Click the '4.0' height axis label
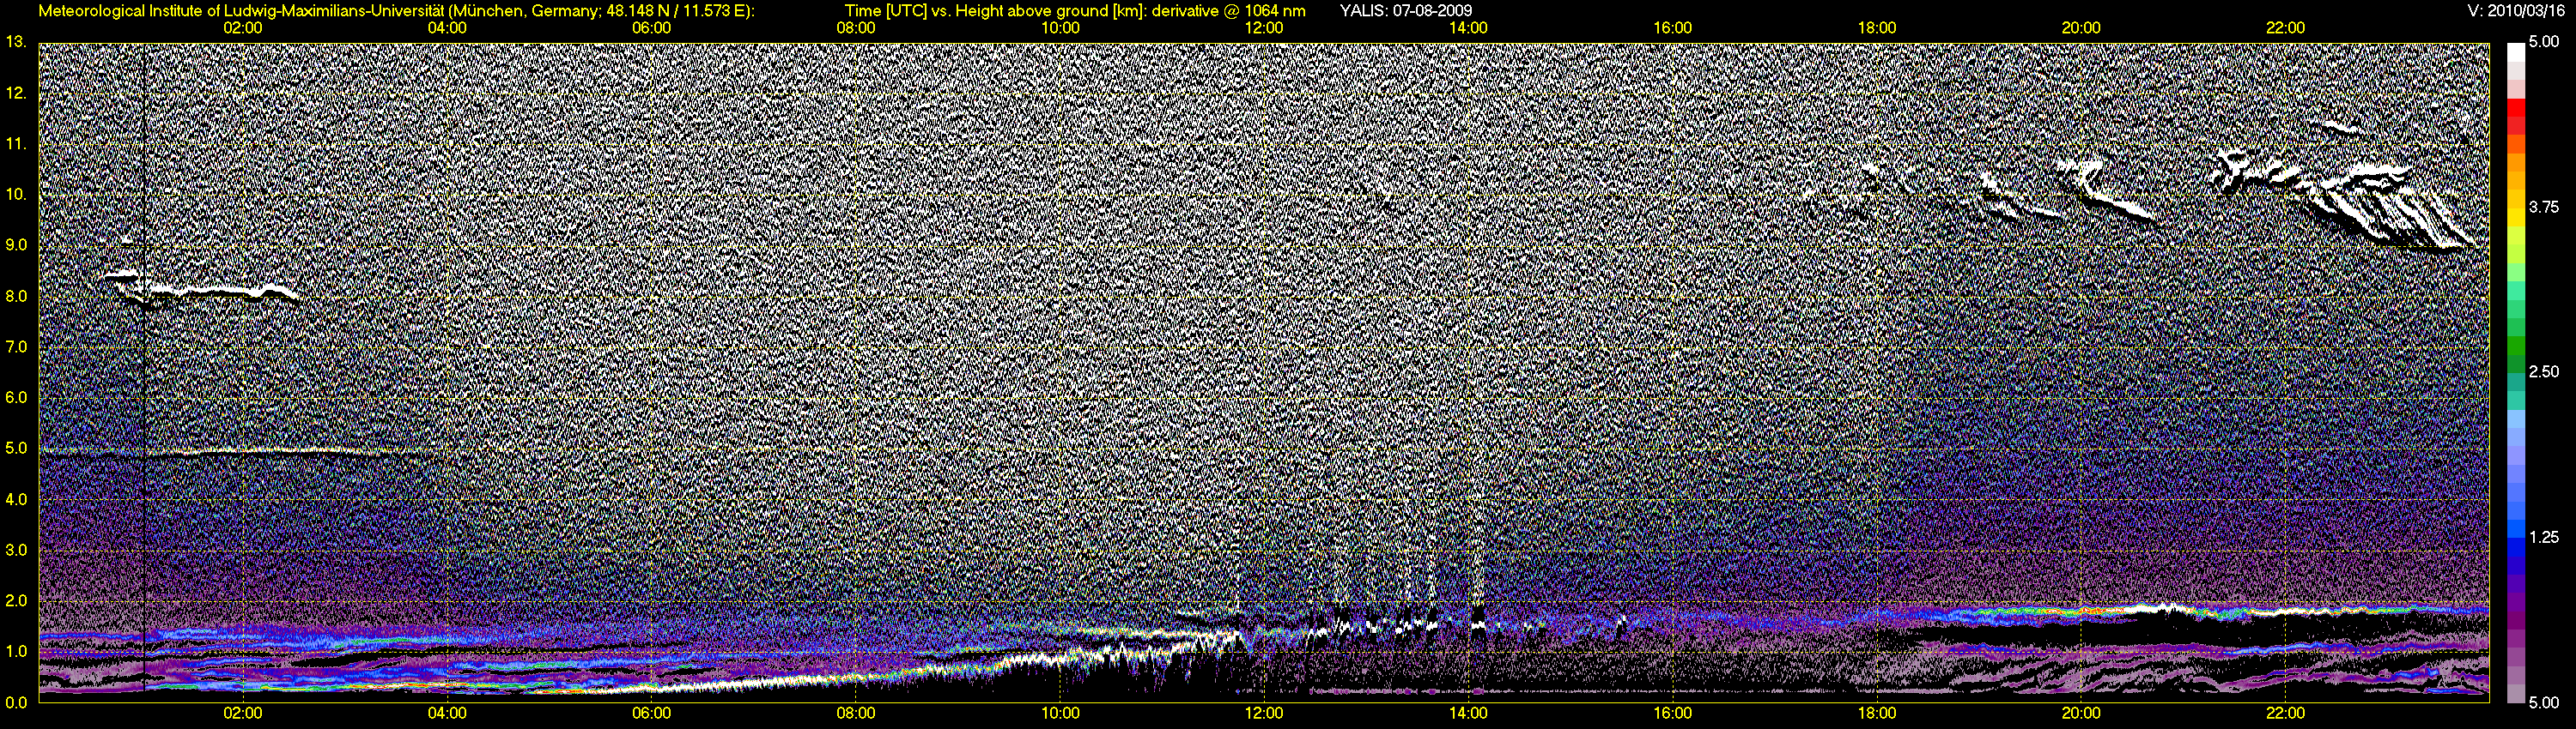 click(x=16, y=498)
